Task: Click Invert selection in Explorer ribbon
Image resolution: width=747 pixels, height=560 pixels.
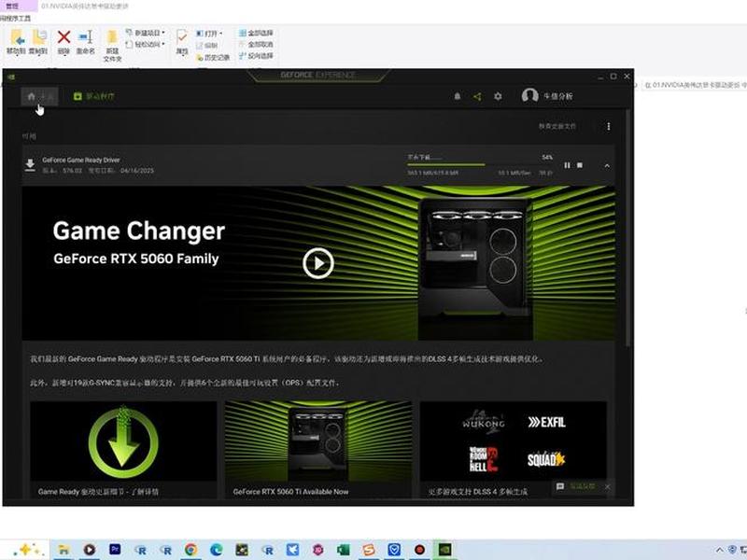Action: [x=256, y=56]
